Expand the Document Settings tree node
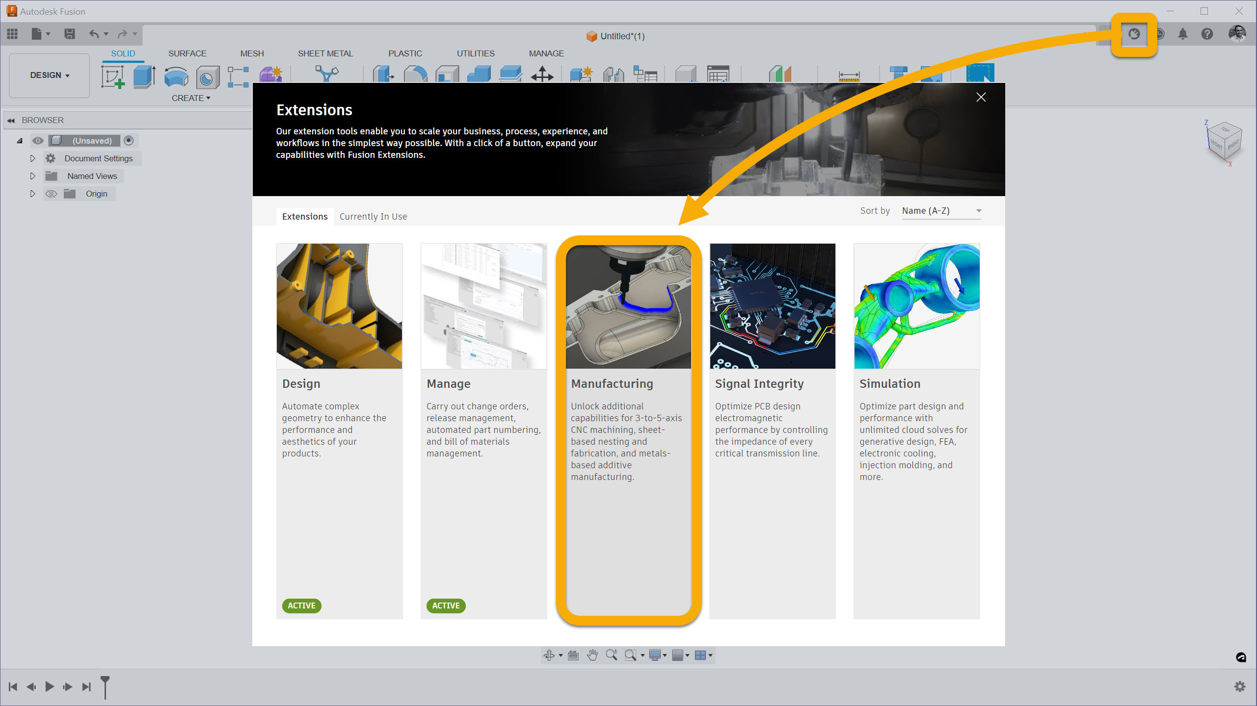This screenshot has width=1257, height=706. click(x=32, y=158)
